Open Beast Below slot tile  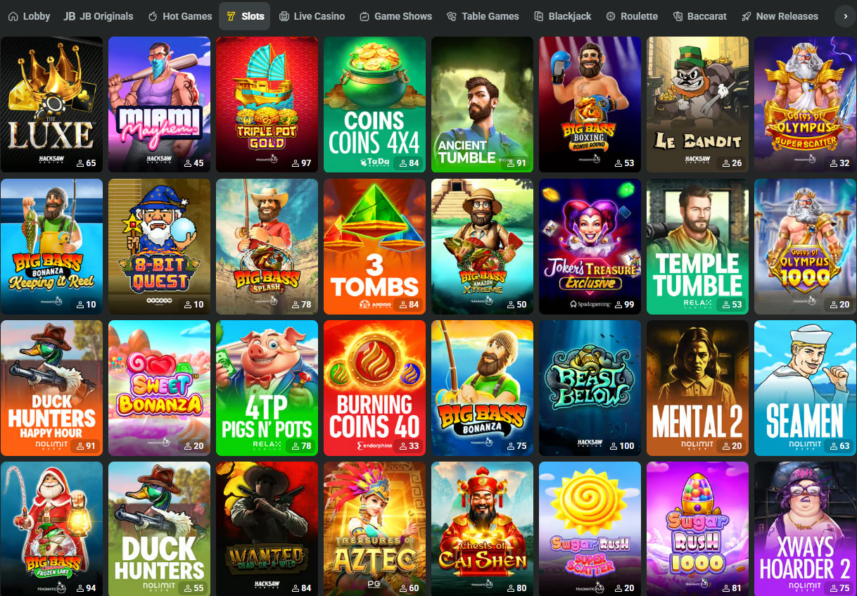(590, 388)
